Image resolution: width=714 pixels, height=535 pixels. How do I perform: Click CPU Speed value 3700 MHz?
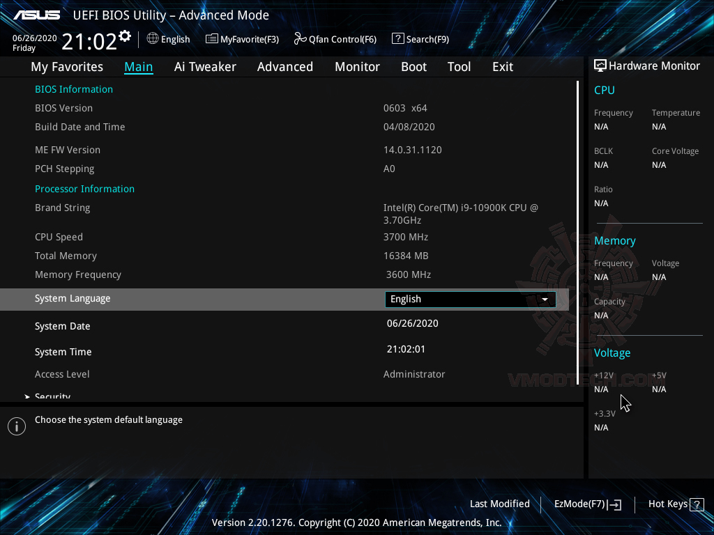[406, 237]
